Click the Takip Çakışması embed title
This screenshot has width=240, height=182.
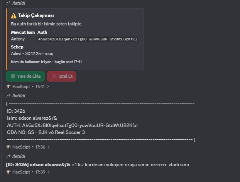(x=36, y=15)
